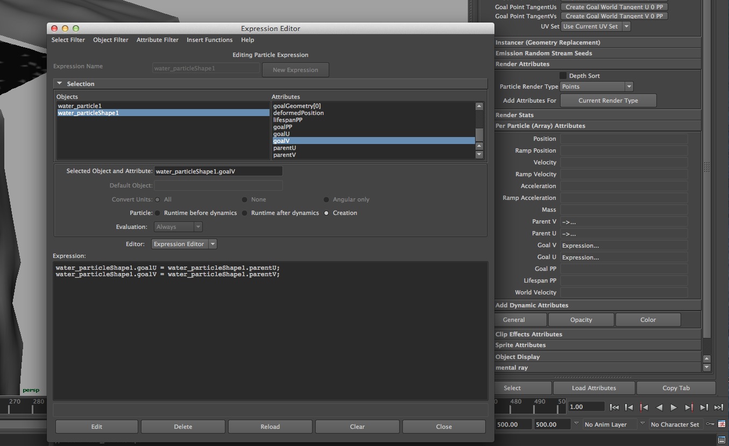729x446 pixels.
Task: Open the Attribute Filter menu
Action: click(x=157, y=40)
